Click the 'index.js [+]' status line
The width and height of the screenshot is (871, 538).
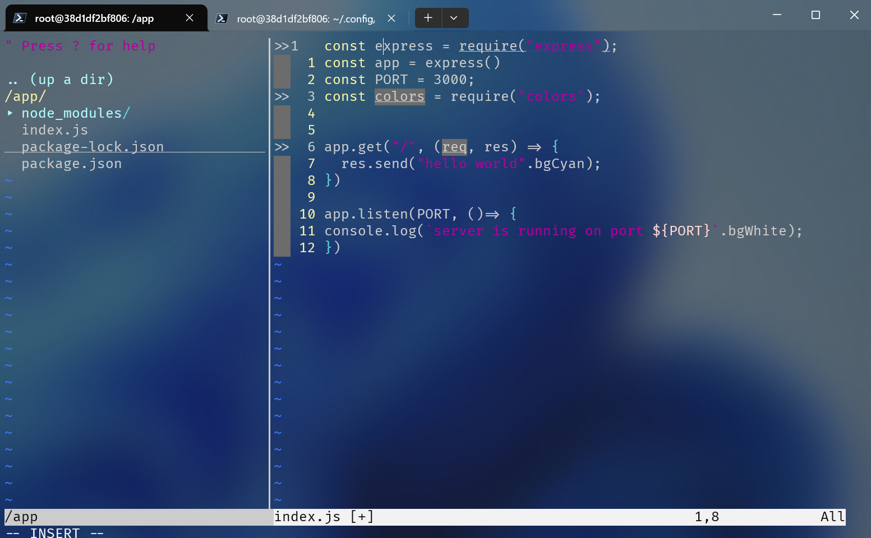[x=324, y=517]
